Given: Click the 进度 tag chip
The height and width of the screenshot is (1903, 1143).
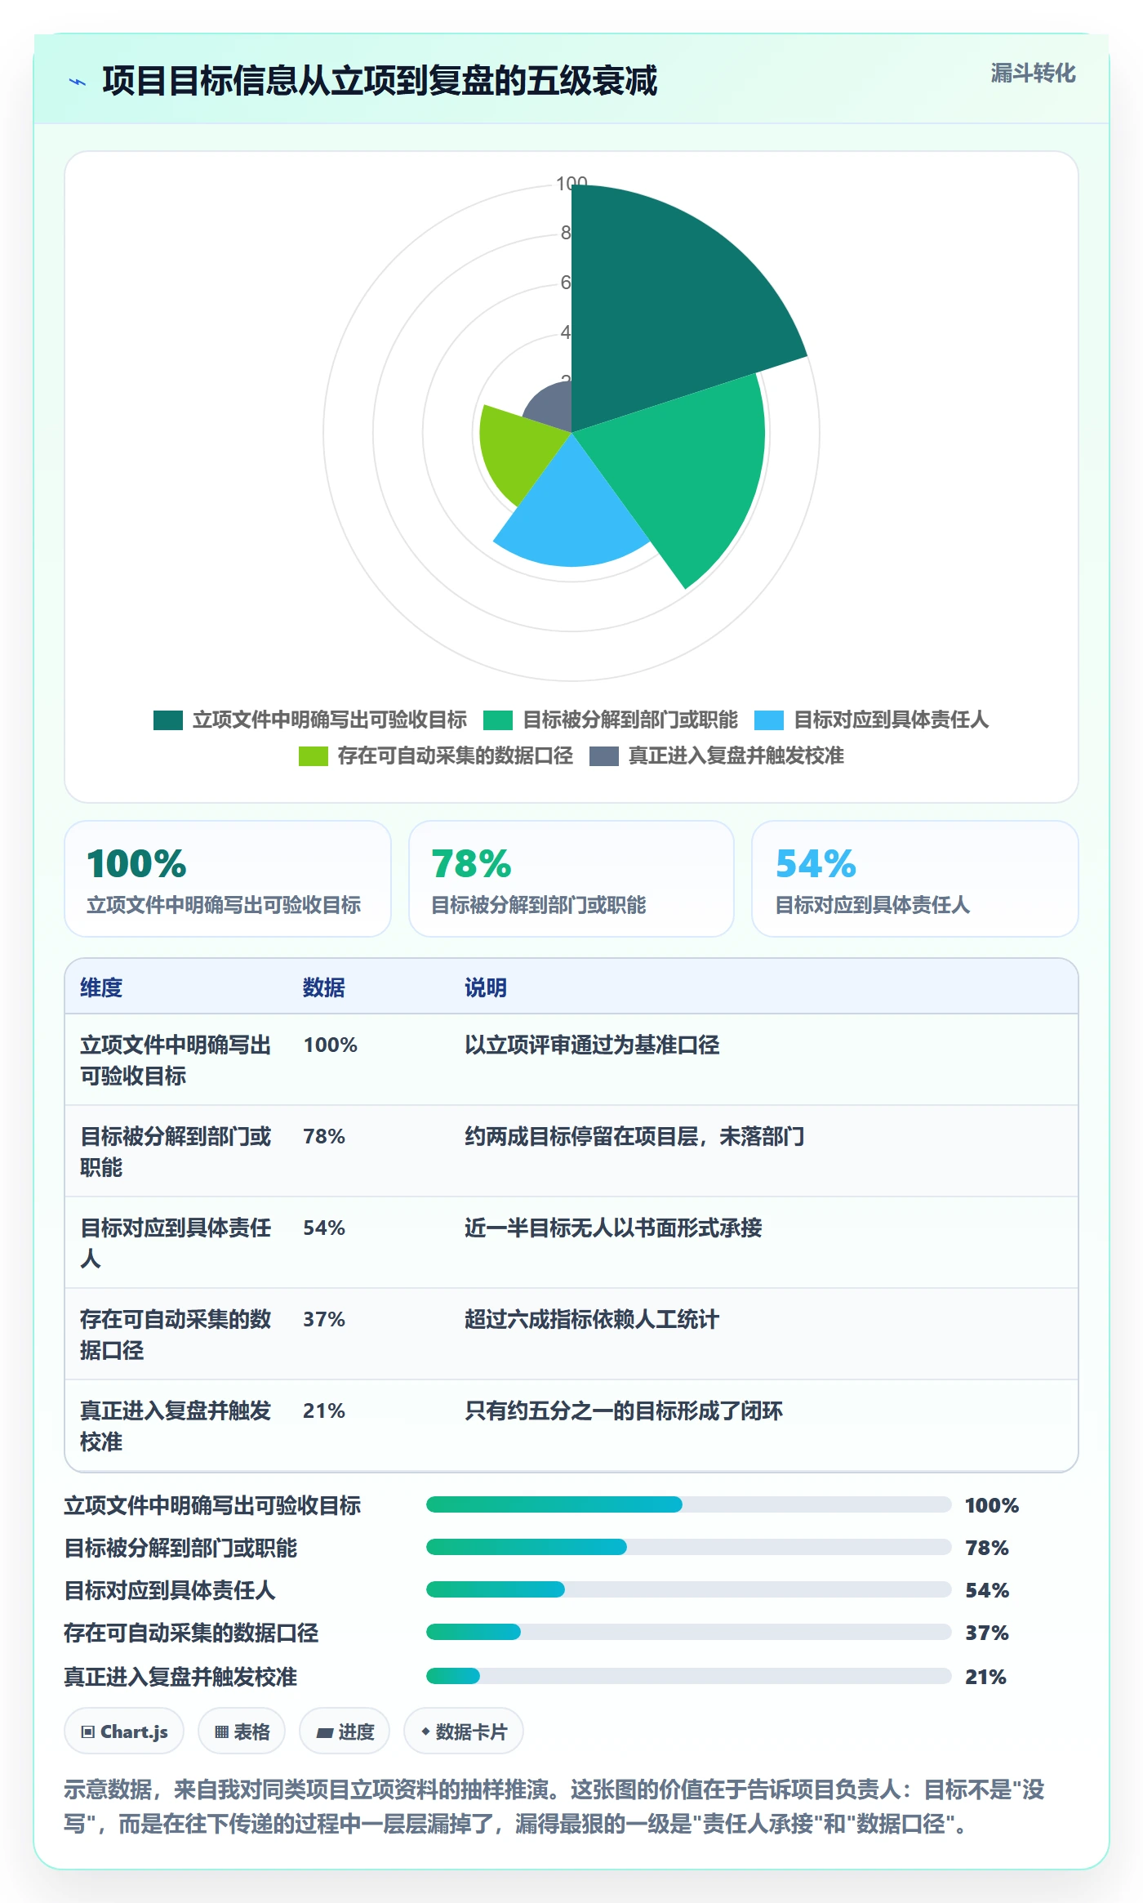Looking at the screenshot, I should point(345,1731).
